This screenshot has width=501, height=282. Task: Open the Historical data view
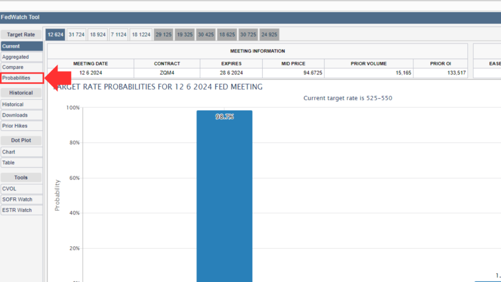tap(22, 104)
